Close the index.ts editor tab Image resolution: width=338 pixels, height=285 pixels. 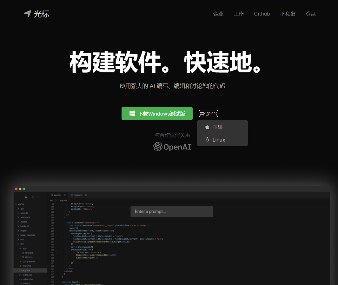86,195
